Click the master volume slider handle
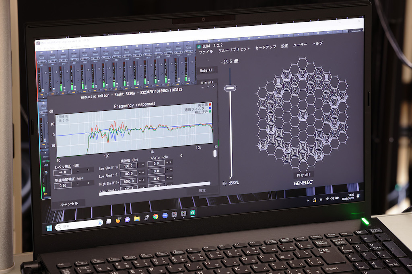Screen dimensions: 412x274 point(230,88)
